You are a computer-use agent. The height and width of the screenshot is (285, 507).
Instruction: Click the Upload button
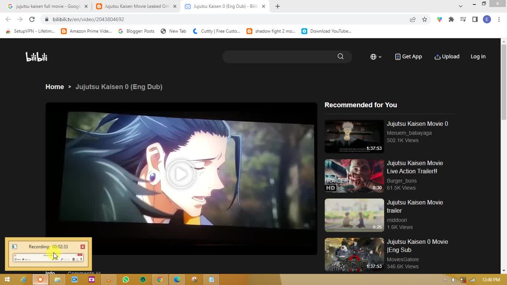coord(447,56)
